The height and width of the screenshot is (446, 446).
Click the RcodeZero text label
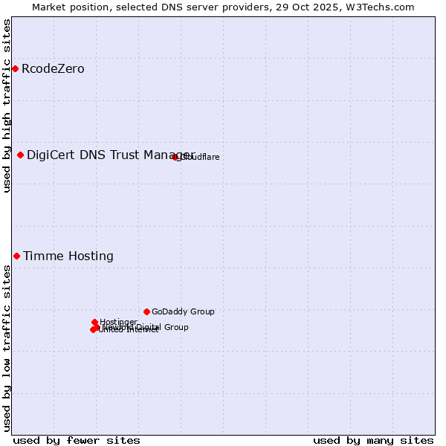pyautogui.click(x=53, y=69)
